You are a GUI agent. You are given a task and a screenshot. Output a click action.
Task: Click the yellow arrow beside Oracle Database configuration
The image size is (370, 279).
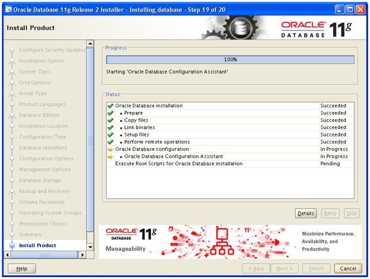coord(110,149)
